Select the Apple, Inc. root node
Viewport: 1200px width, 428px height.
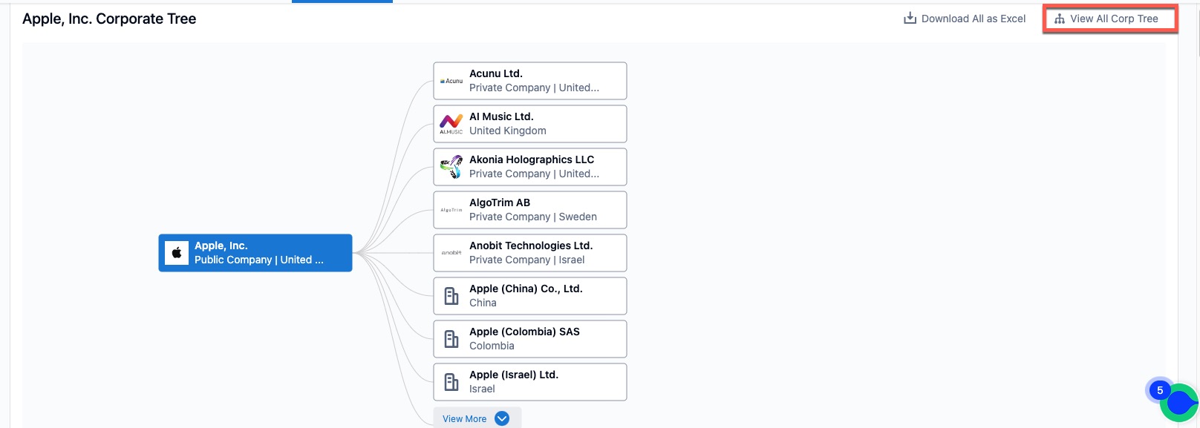255,253
